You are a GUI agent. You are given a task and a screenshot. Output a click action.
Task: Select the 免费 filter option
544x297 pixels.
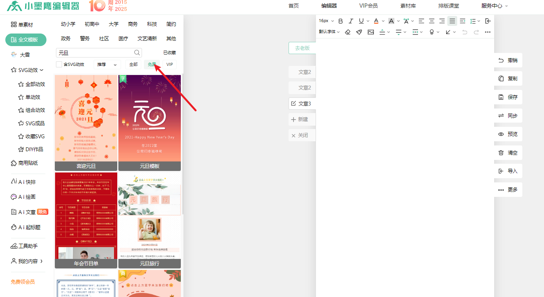click(x=152, y=64)
